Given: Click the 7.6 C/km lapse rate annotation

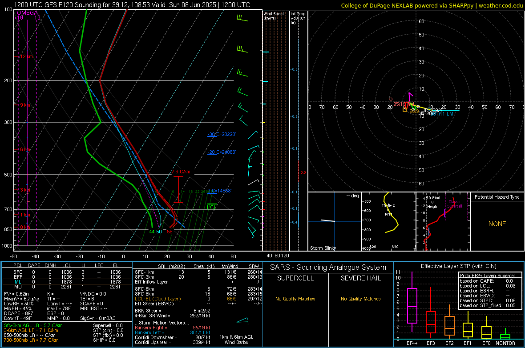Looking at the screenshot, I should click(181, 172).
